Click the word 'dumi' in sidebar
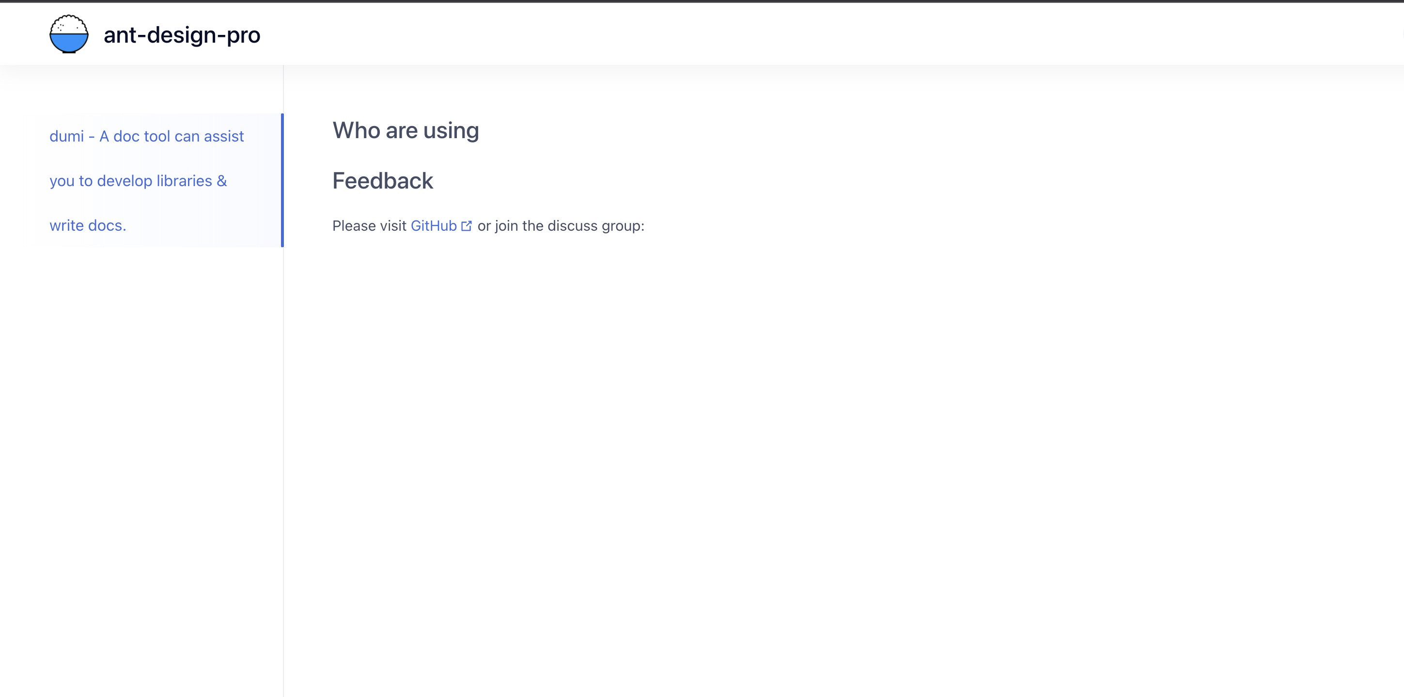Screen dimensions: 1404x697 pos(66,136)
